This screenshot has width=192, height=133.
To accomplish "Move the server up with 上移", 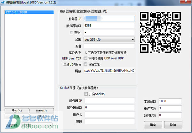I will (16, 117).
